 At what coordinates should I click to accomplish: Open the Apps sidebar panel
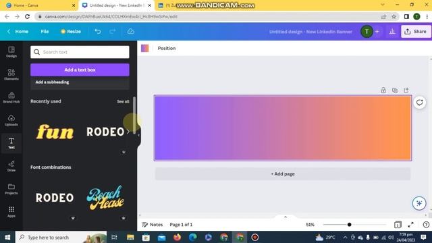11,212
